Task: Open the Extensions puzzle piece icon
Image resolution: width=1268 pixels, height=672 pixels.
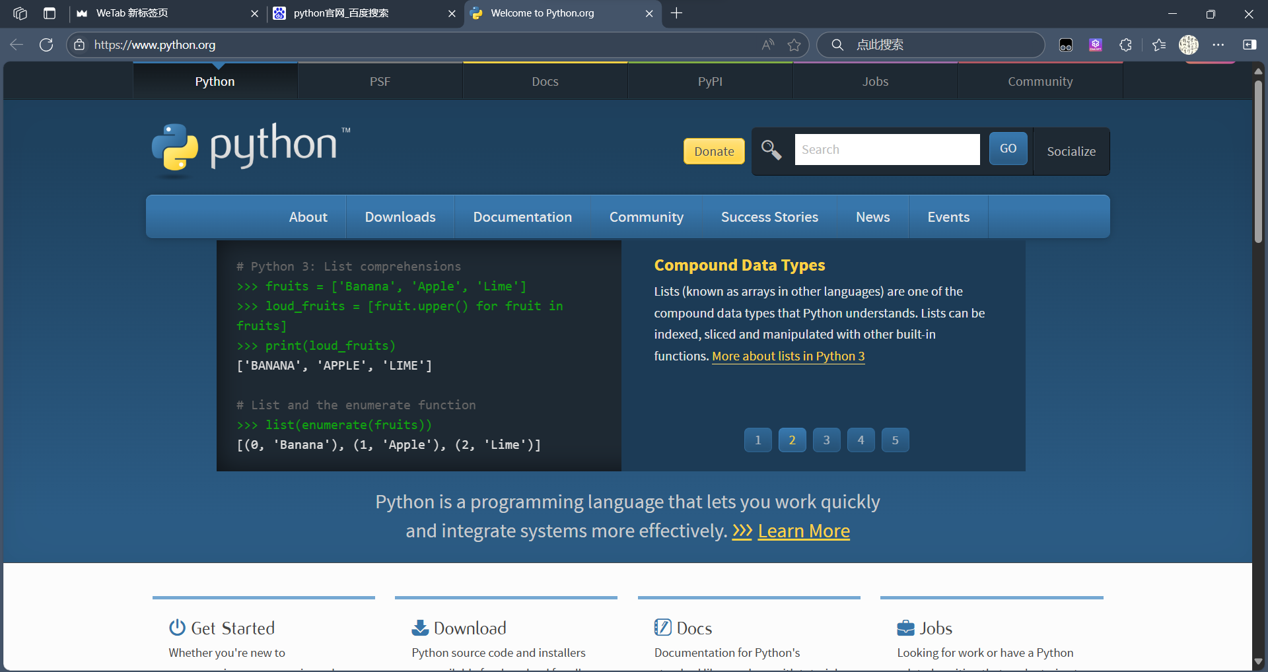Action: click(x=1125, y=44)
